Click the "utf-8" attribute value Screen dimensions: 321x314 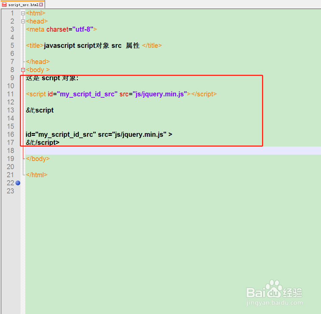(x=83, y=29)
